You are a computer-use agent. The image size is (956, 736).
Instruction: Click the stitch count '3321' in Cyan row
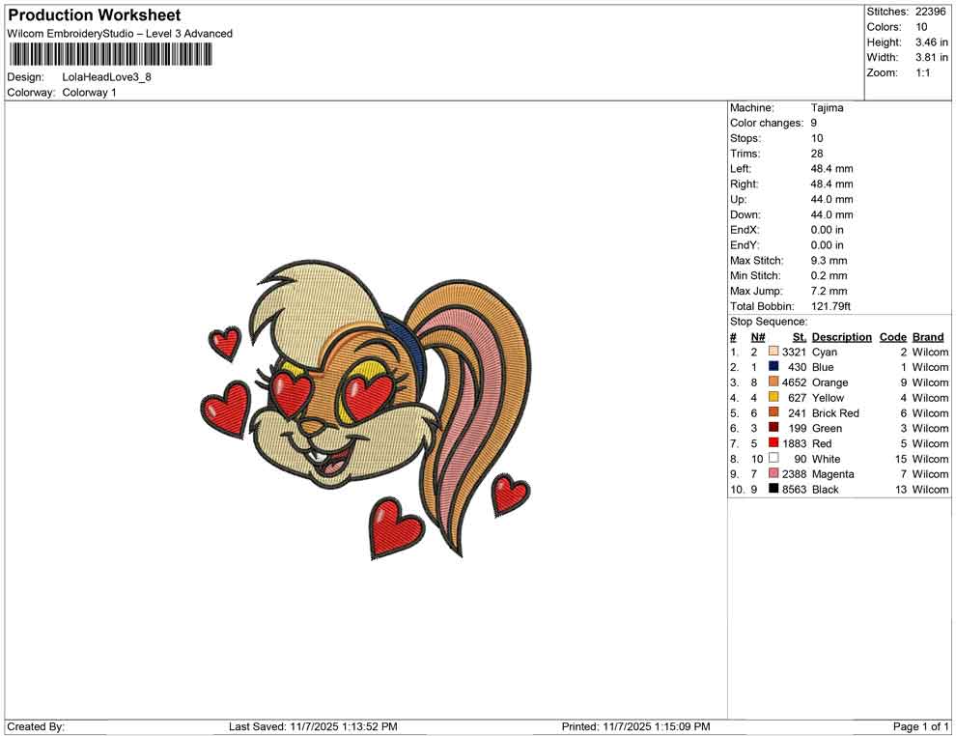tap(794, 352)
